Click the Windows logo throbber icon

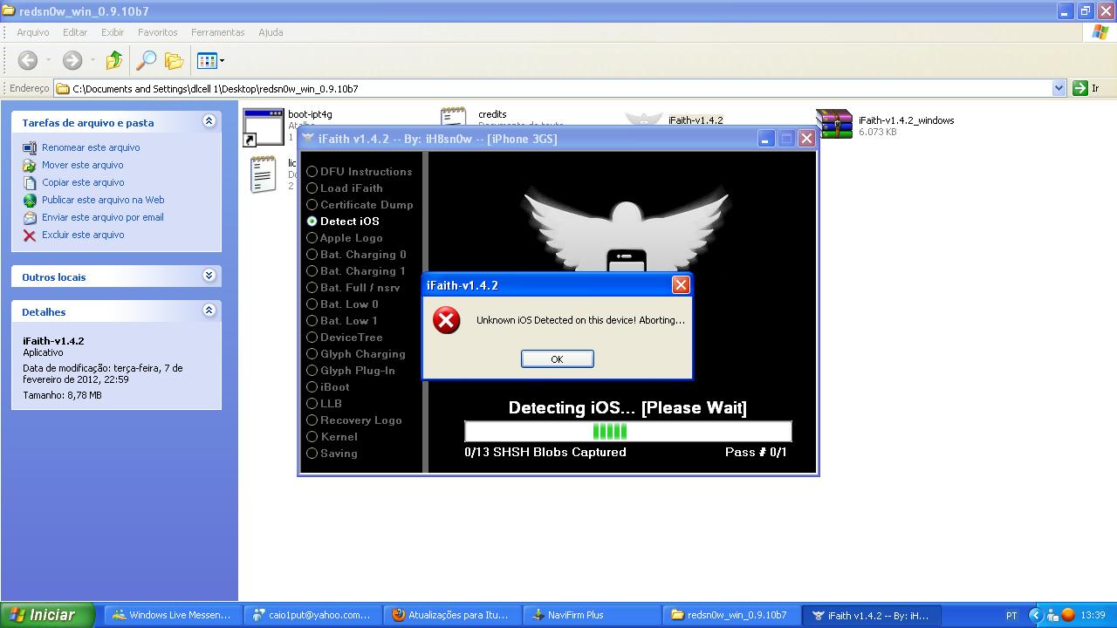coord(1100,32)
